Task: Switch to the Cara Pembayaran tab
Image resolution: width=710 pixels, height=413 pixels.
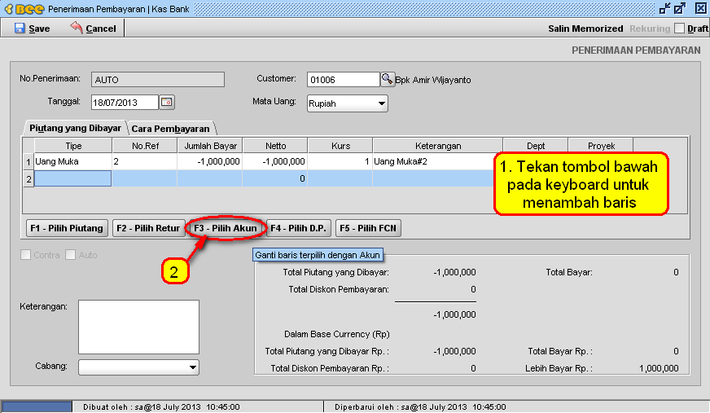Action: [x=171, y=129]
